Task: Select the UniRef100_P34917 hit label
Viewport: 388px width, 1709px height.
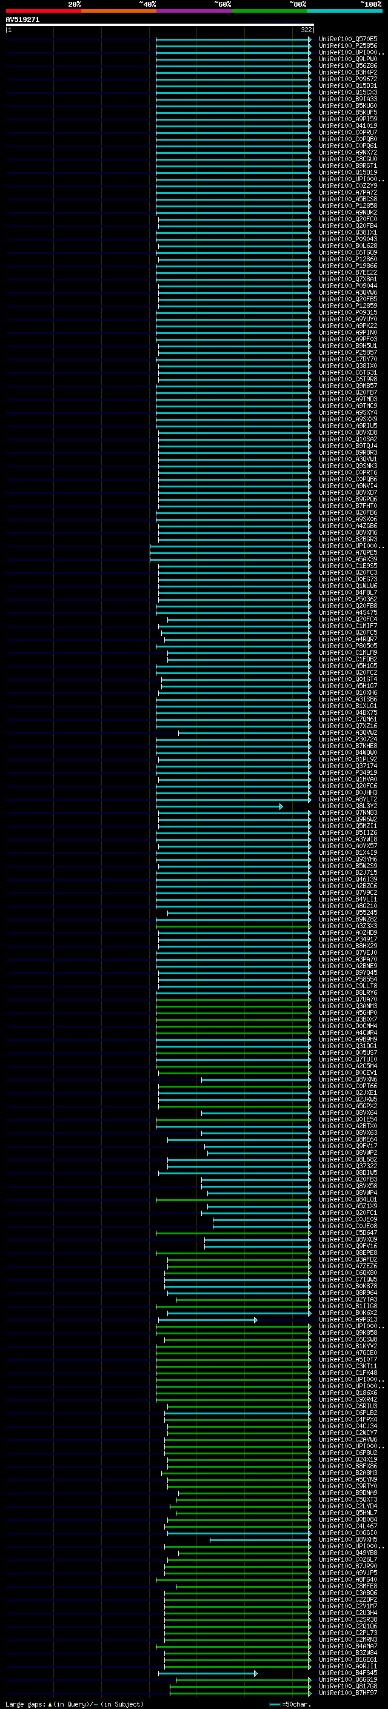Action: click(348, 940)
